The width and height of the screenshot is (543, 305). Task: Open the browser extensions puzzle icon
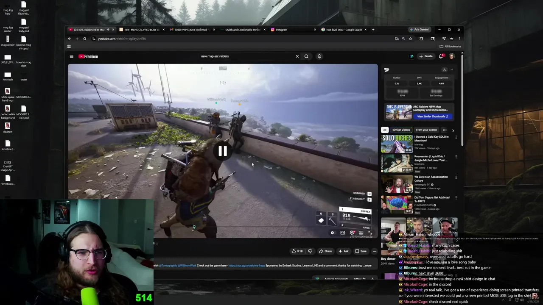tap(421, 39)
